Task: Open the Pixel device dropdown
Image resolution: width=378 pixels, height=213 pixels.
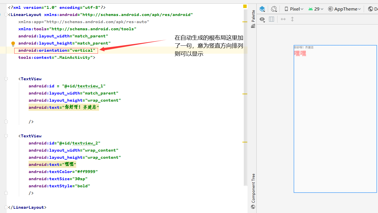Action: point(294,9)
